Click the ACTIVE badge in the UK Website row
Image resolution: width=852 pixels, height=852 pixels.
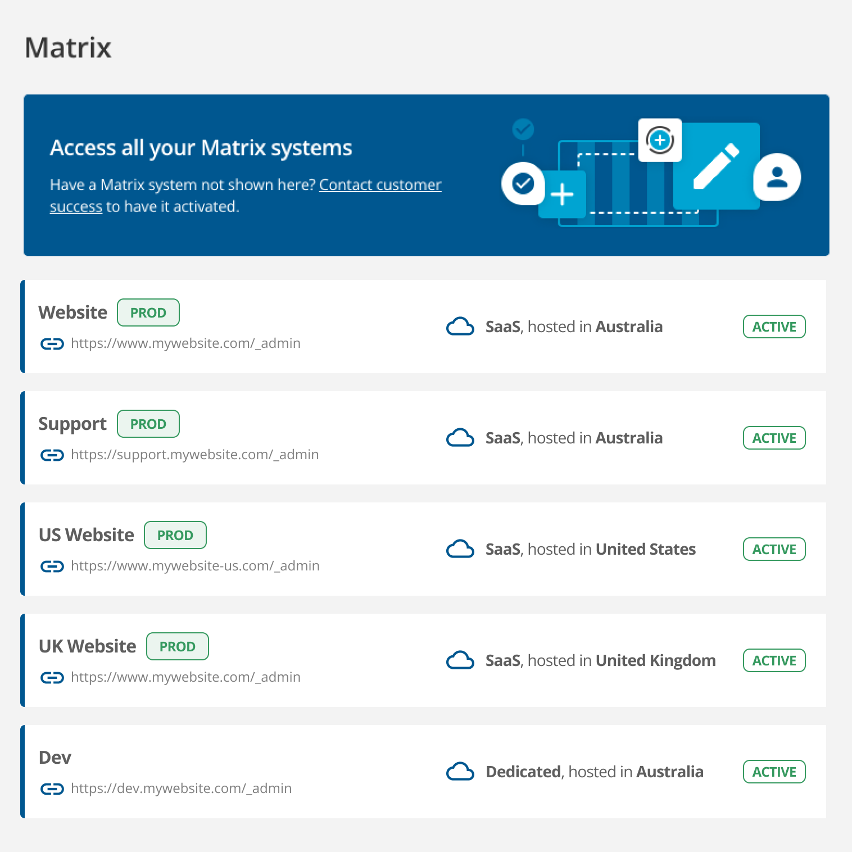pos(774,660)
